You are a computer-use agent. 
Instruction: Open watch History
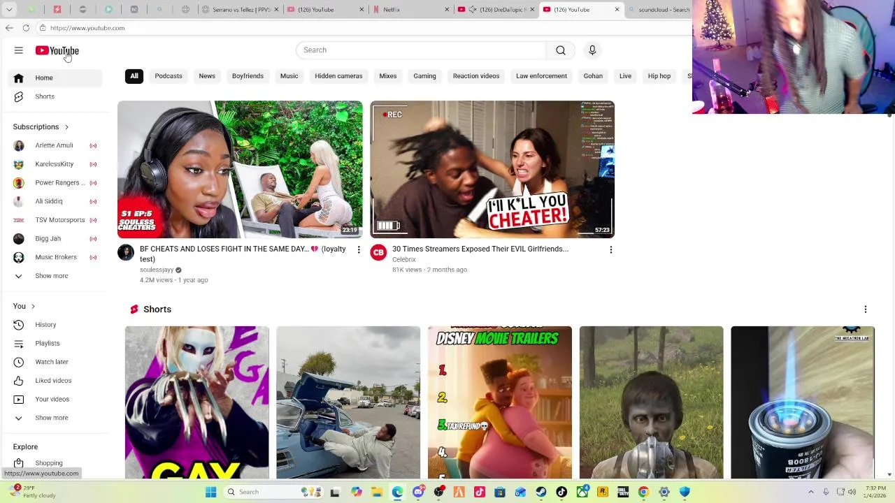55,325
